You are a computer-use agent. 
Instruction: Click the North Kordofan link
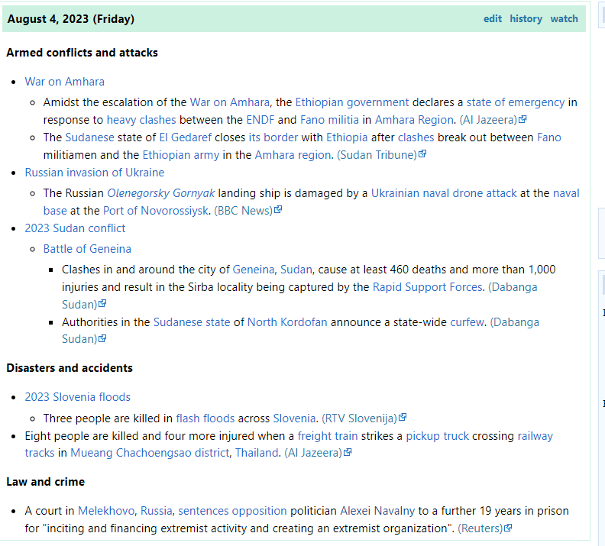tap(287, 322)
